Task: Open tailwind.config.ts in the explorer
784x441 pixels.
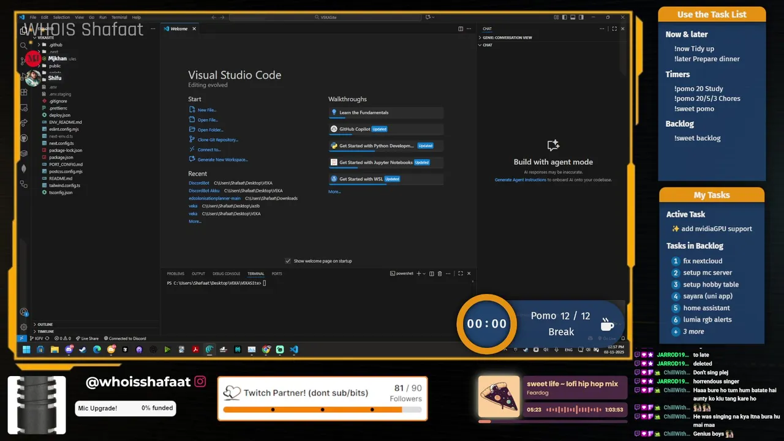Action: click(x=64, y=186)
